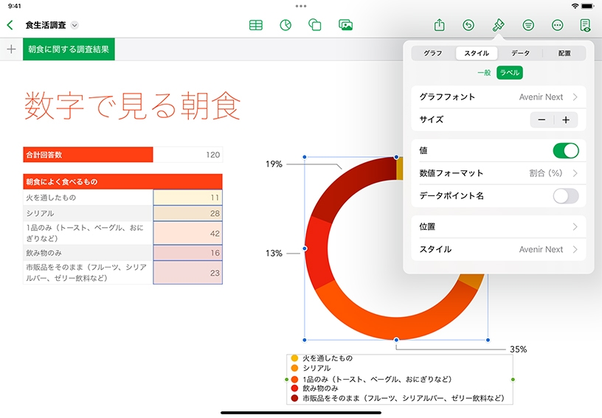The height and width of the screenshot is (418, 602).
Task: Switch to the データ tab
Action: (x=520, y=53)
